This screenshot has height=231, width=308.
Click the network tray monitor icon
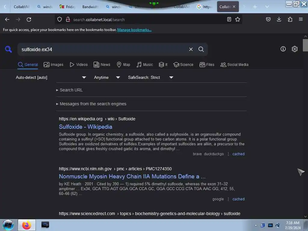click(270, 225)
